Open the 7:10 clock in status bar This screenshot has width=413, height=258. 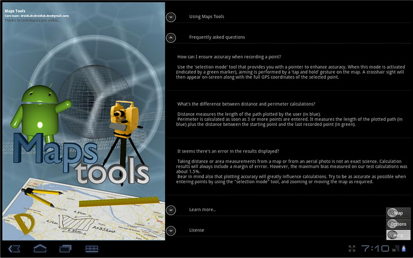click(x=375, y=248)
